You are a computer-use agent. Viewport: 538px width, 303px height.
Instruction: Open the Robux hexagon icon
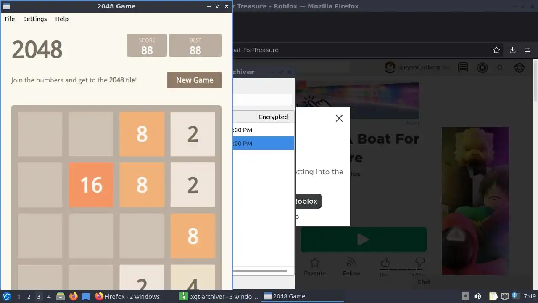(483, 67)
